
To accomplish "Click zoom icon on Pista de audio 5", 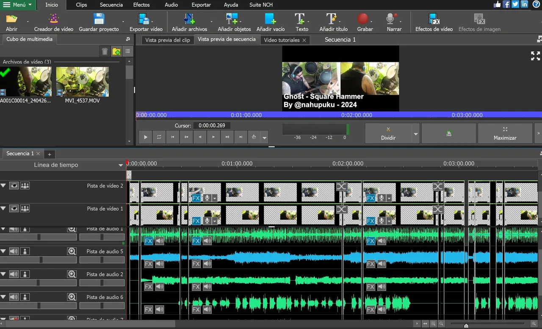I will tap(72, 251).
